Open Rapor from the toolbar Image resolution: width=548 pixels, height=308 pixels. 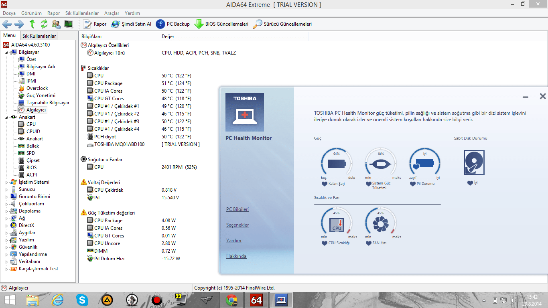click(95, 24)
